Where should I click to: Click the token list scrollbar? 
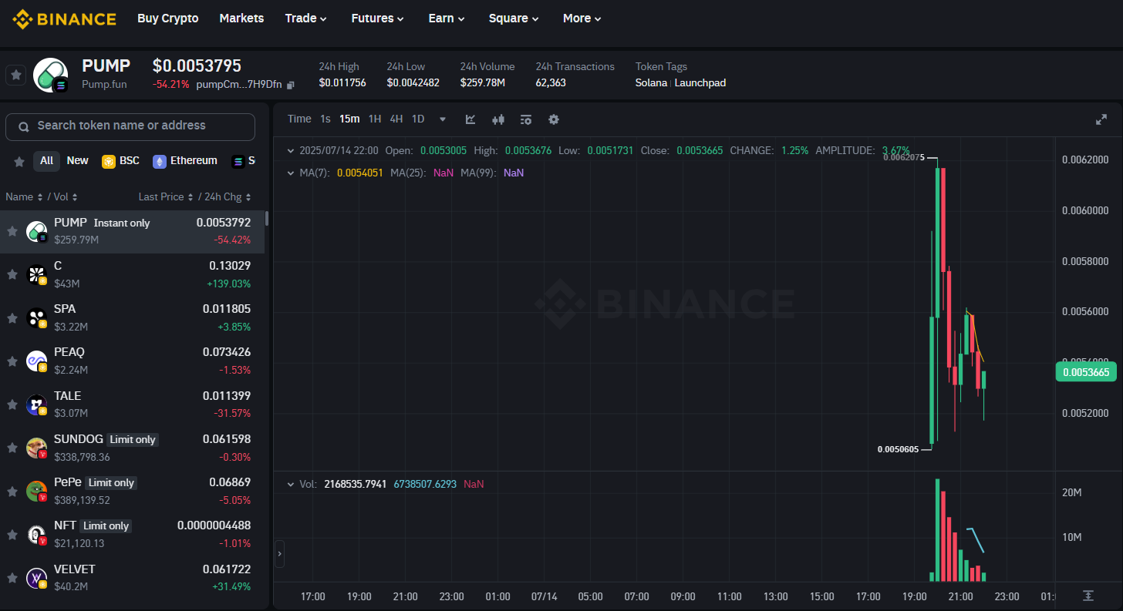pyautogui.click(x=267, y=219)
